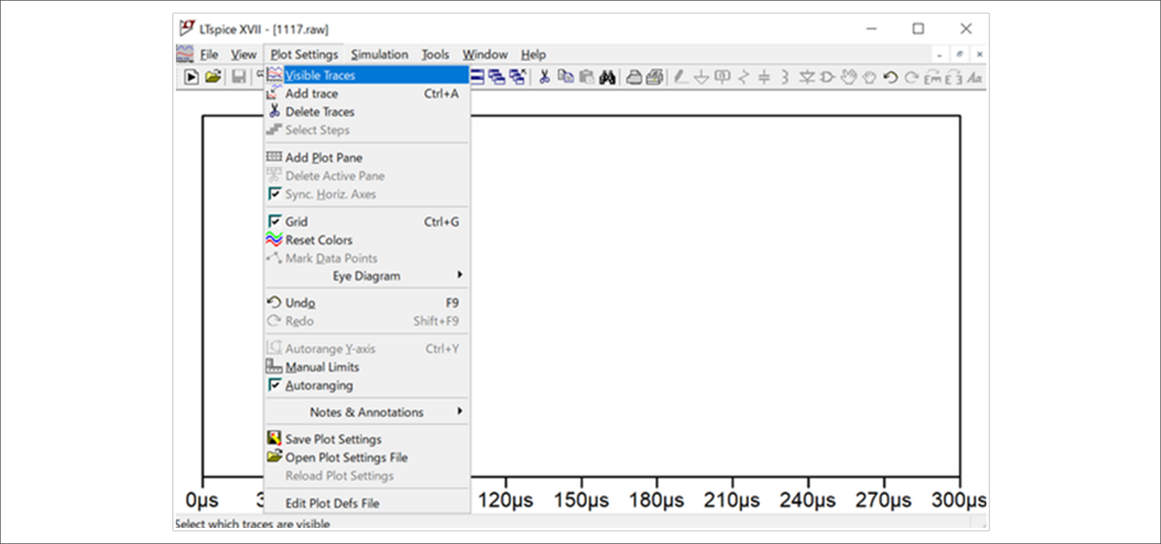1161x544 pixels.
Task: Click the 150µs time axis label
Action: tap(581, 500)
